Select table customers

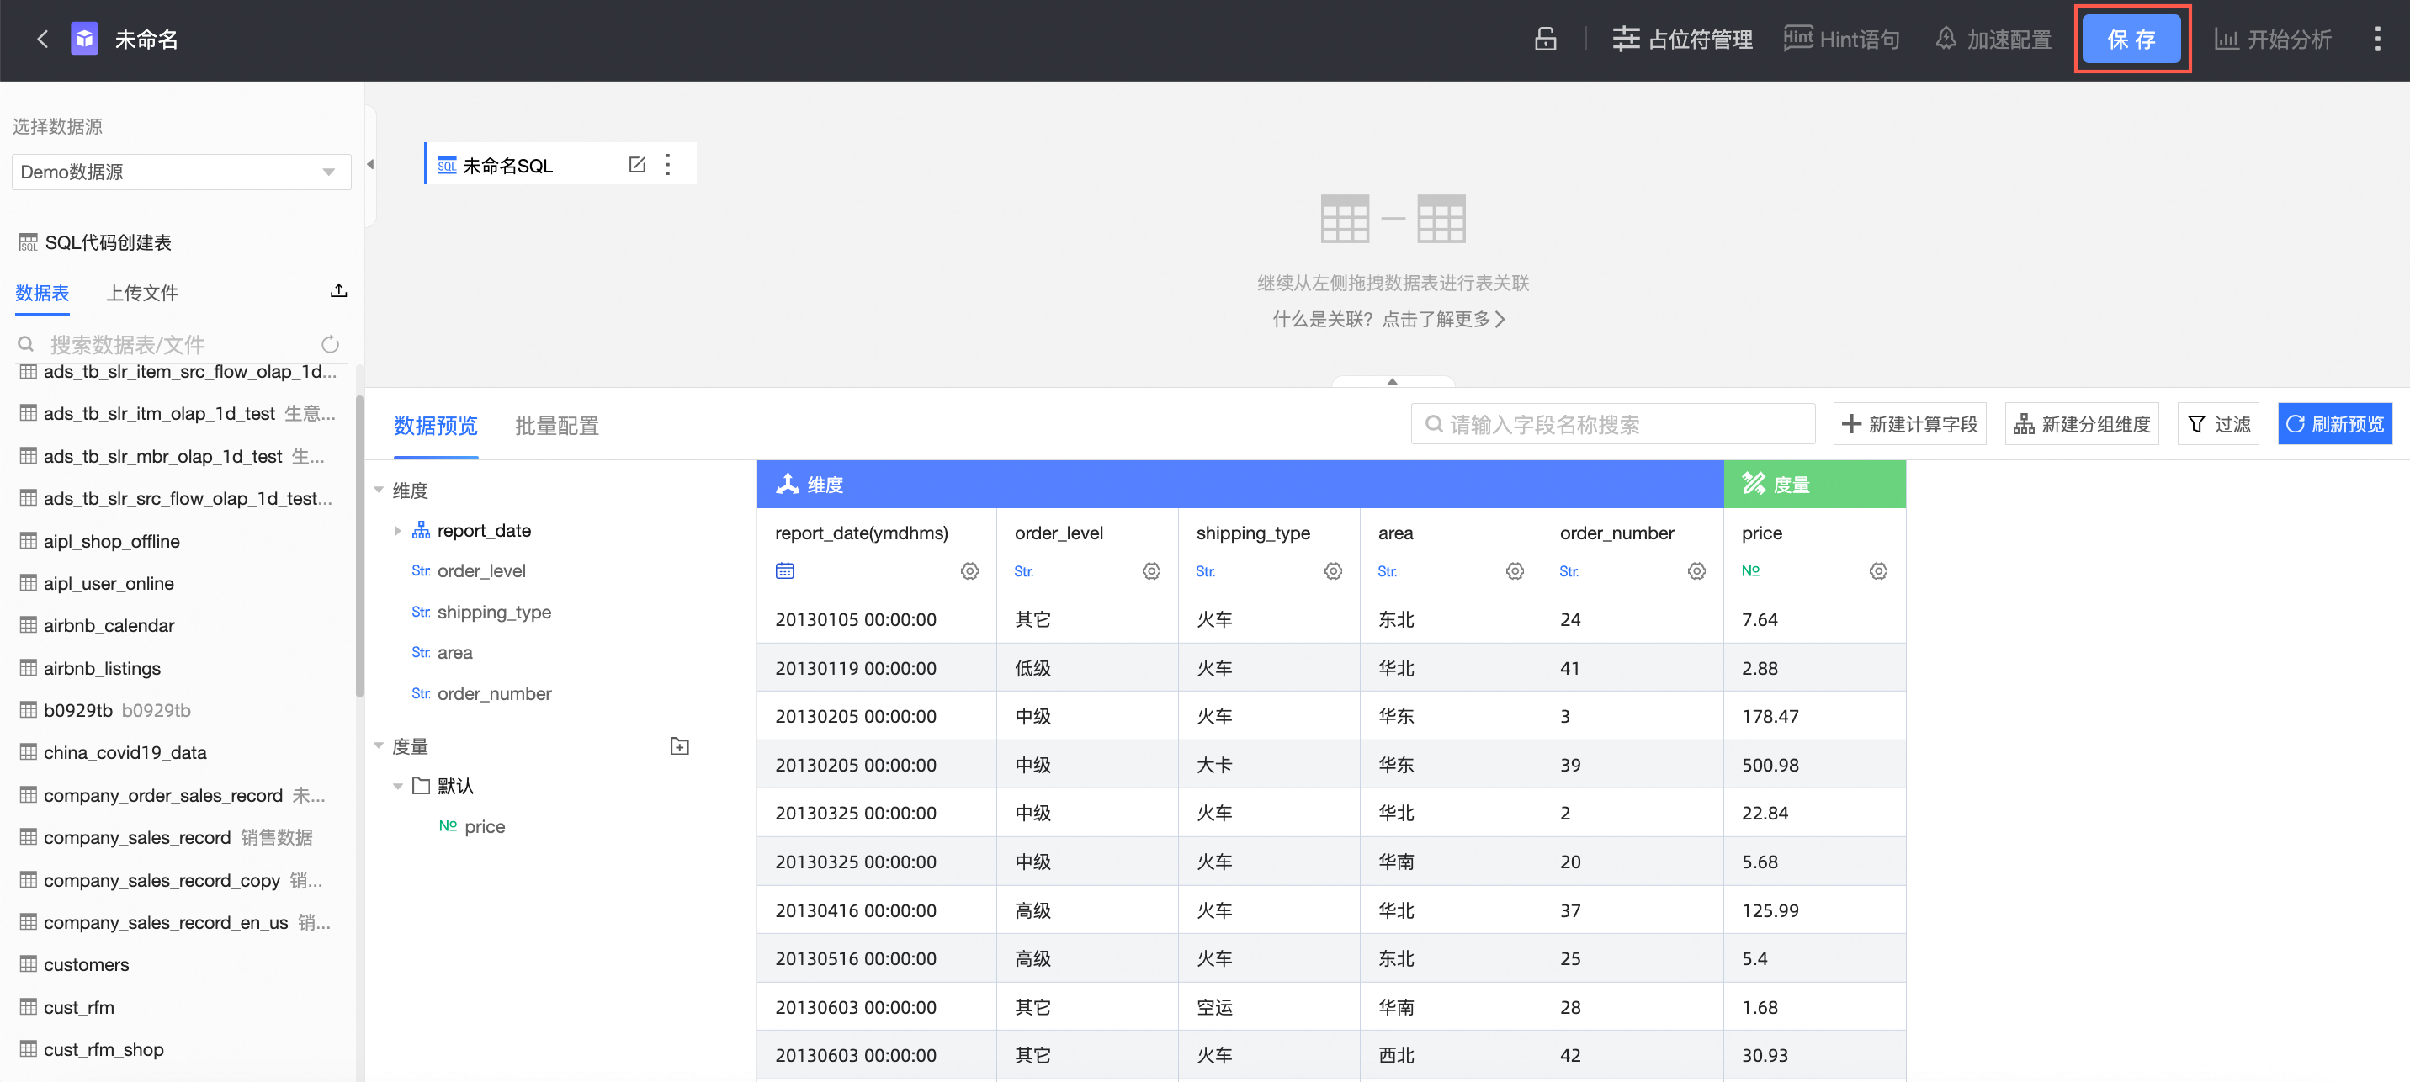point(75,964)
